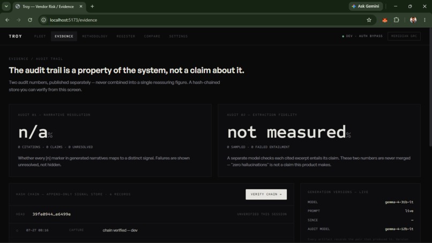Viewport: 432px width, 243px height.
Task: Switch to the Fleet tab
Action: pyautogui.click(x=40, y=36)
